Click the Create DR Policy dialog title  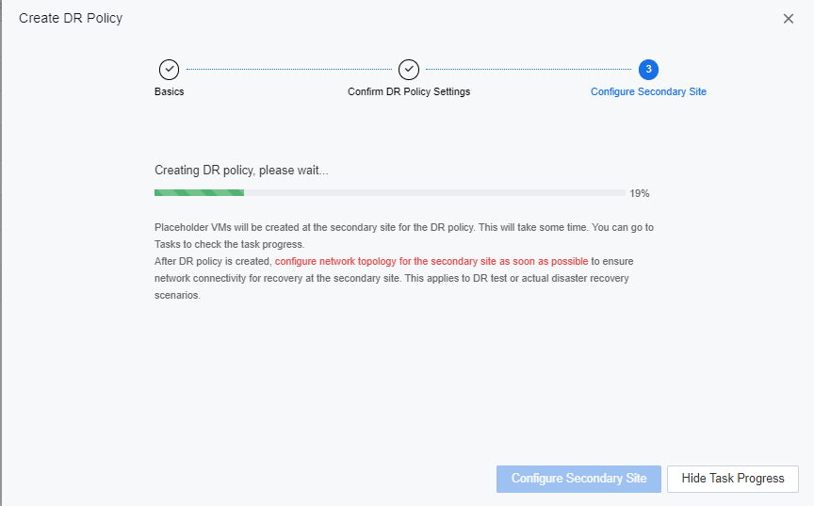[x=71, y=18]
